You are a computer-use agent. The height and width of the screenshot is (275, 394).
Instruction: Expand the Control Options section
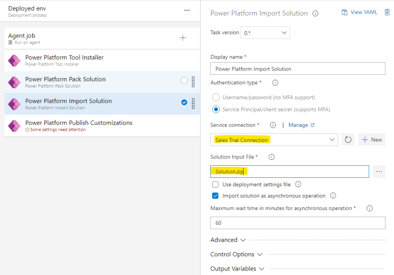236,254
